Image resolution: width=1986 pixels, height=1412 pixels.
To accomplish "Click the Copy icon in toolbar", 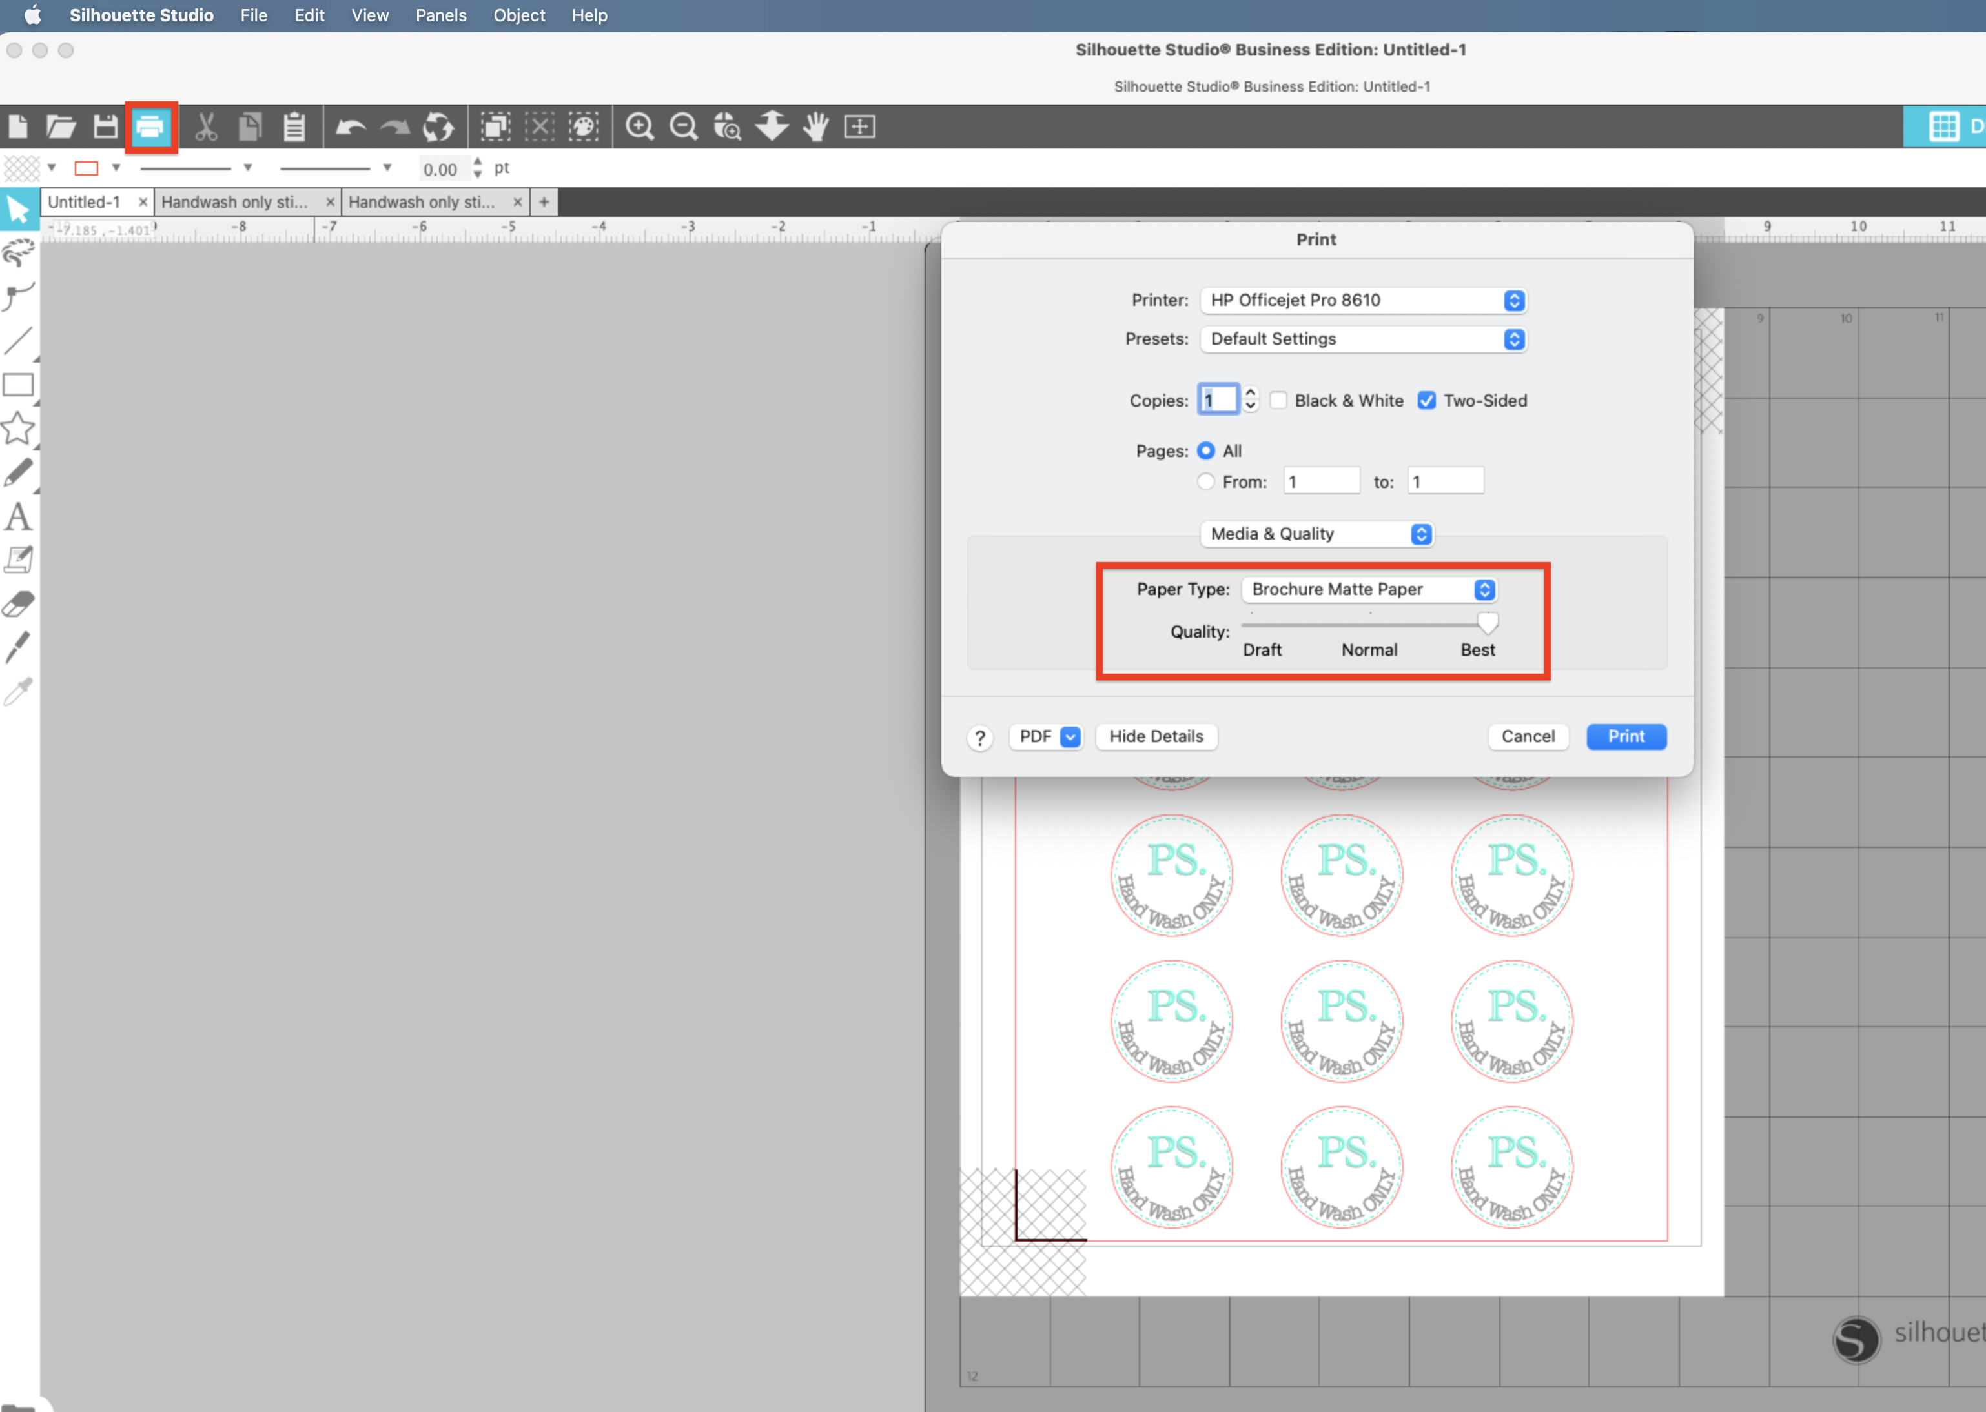I will click(251, 127).
